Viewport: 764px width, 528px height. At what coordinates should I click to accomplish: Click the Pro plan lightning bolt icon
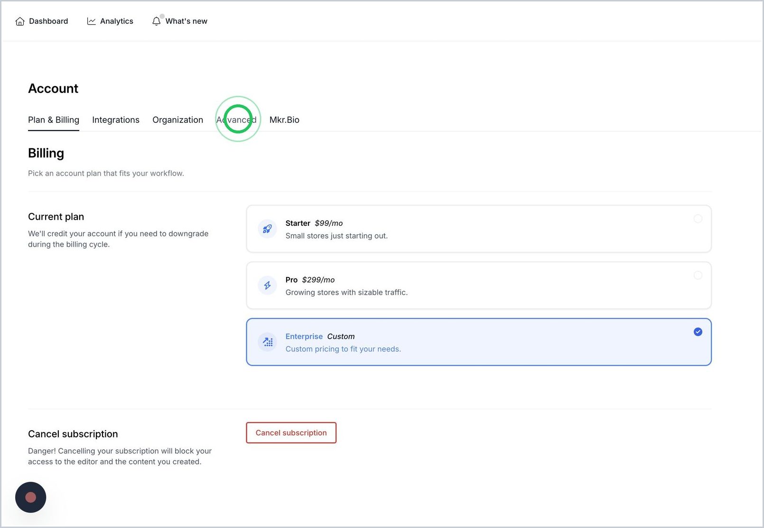pyautogui.click(x=267, y=286)
